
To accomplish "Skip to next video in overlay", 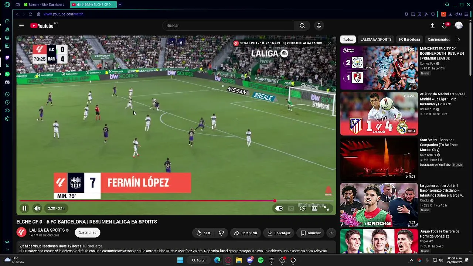I will [181, 43].
